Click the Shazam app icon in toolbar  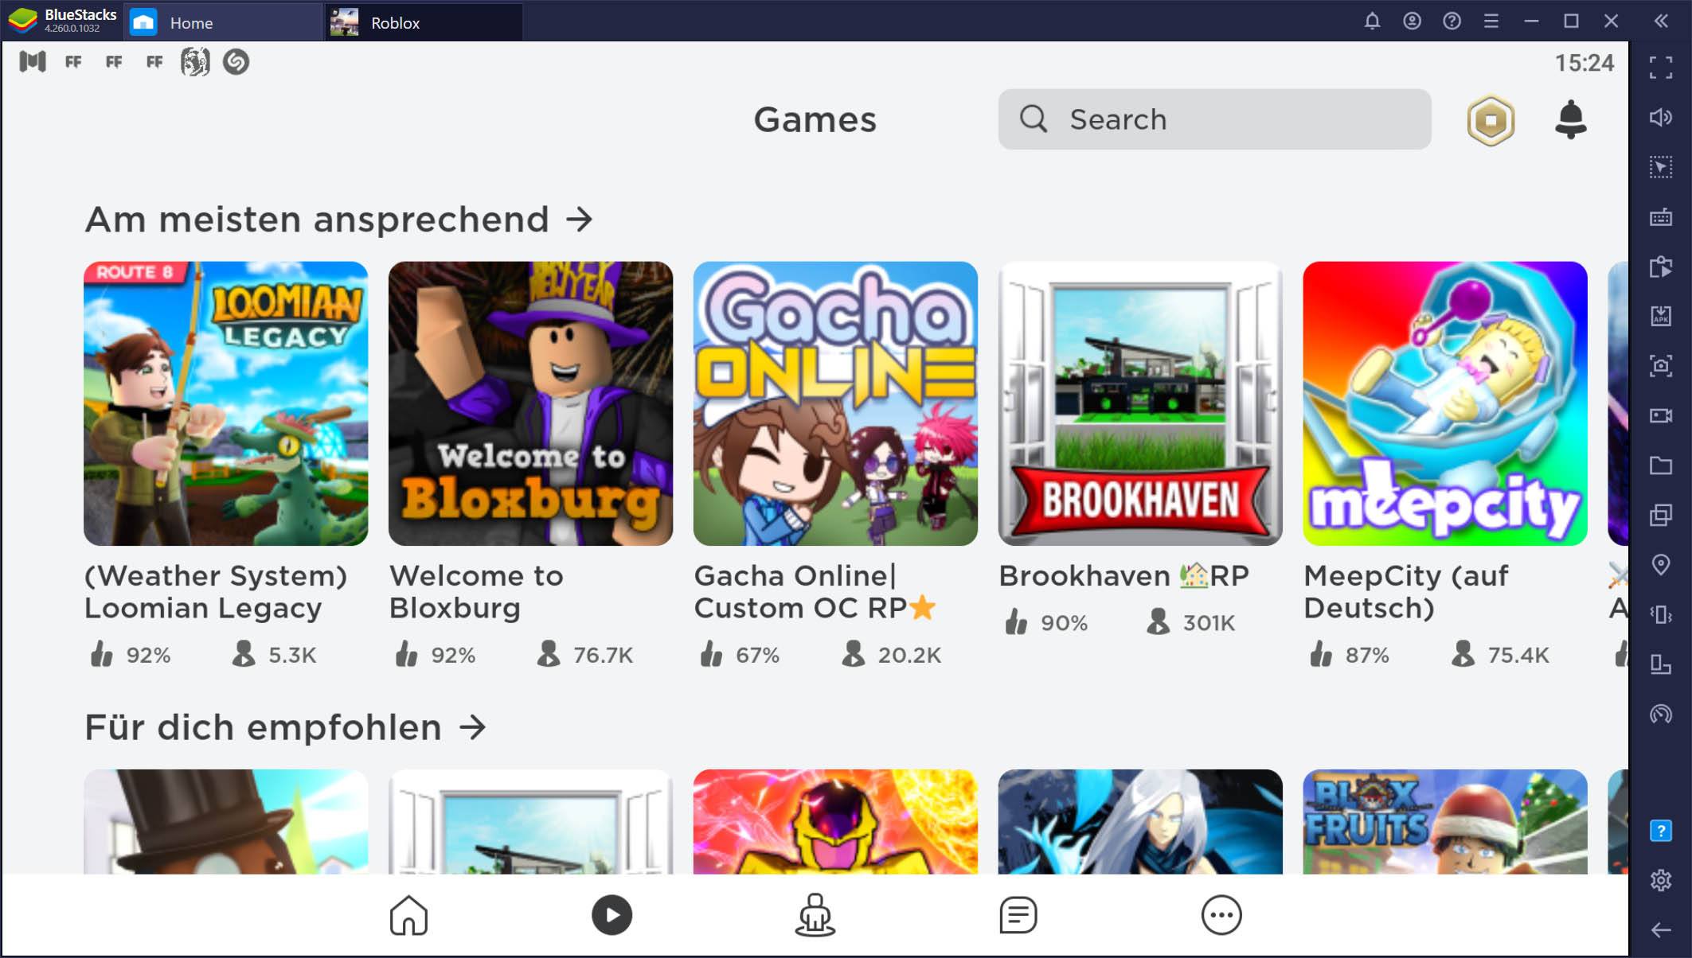tap(233, 61)
